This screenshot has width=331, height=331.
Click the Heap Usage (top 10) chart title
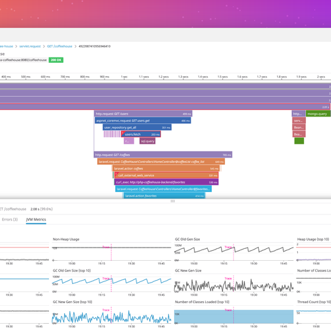click(313, 239)
